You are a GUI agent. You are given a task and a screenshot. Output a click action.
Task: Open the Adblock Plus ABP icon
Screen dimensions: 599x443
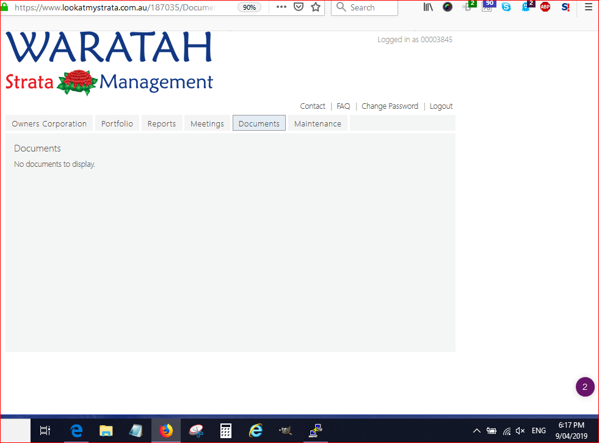(x=545, y=7)
